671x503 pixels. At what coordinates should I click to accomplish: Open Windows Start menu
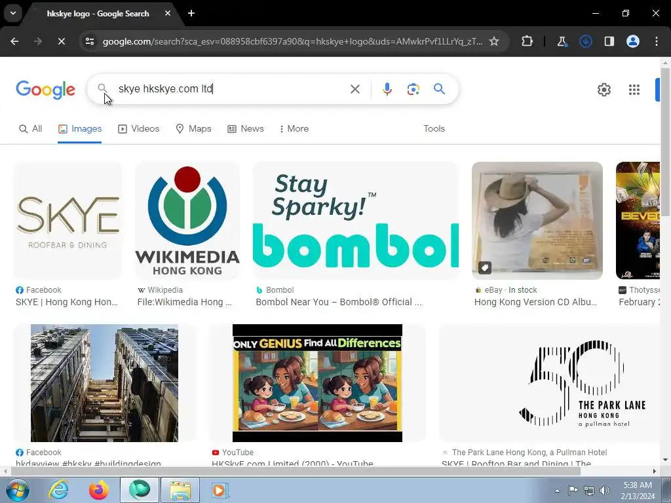(x=16, y=490)
